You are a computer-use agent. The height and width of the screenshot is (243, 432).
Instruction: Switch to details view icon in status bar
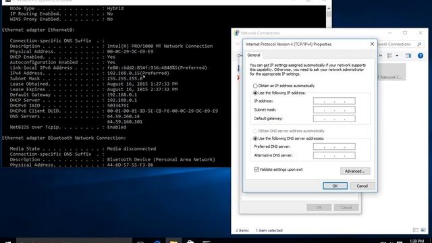(x=416, y=230)
